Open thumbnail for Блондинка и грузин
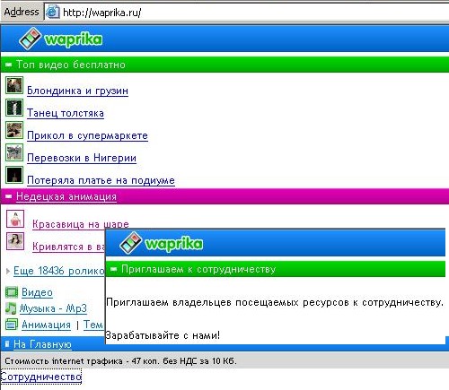The image size is (449, 390). click(14, 85)
